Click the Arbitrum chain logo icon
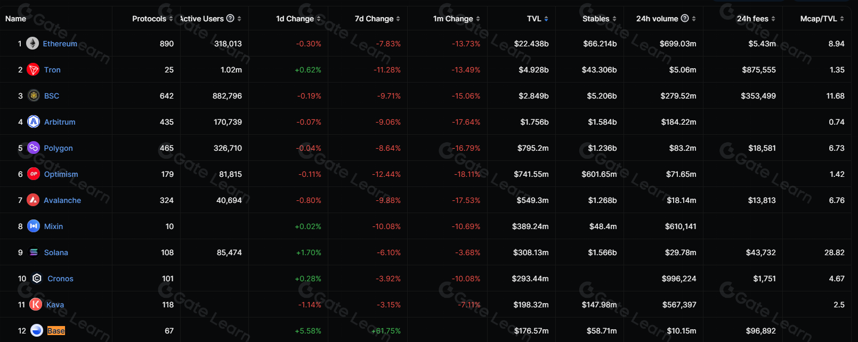The image size is (858, 342). click(x=34, y=122)
